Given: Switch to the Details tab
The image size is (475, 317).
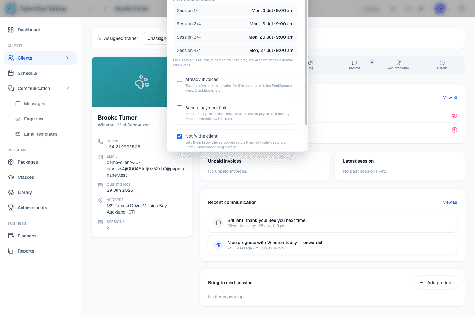Looking at the screenshot, I should (442, 65).
